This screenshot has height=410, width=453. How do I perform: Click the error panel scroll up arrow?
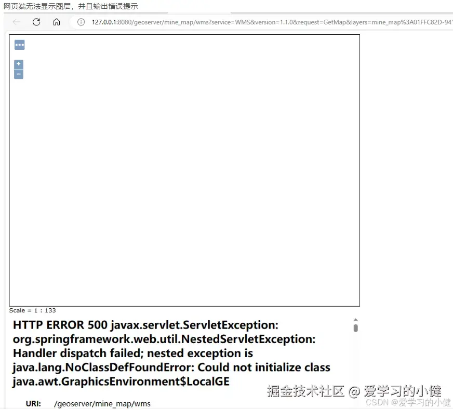tap(356, 320)
